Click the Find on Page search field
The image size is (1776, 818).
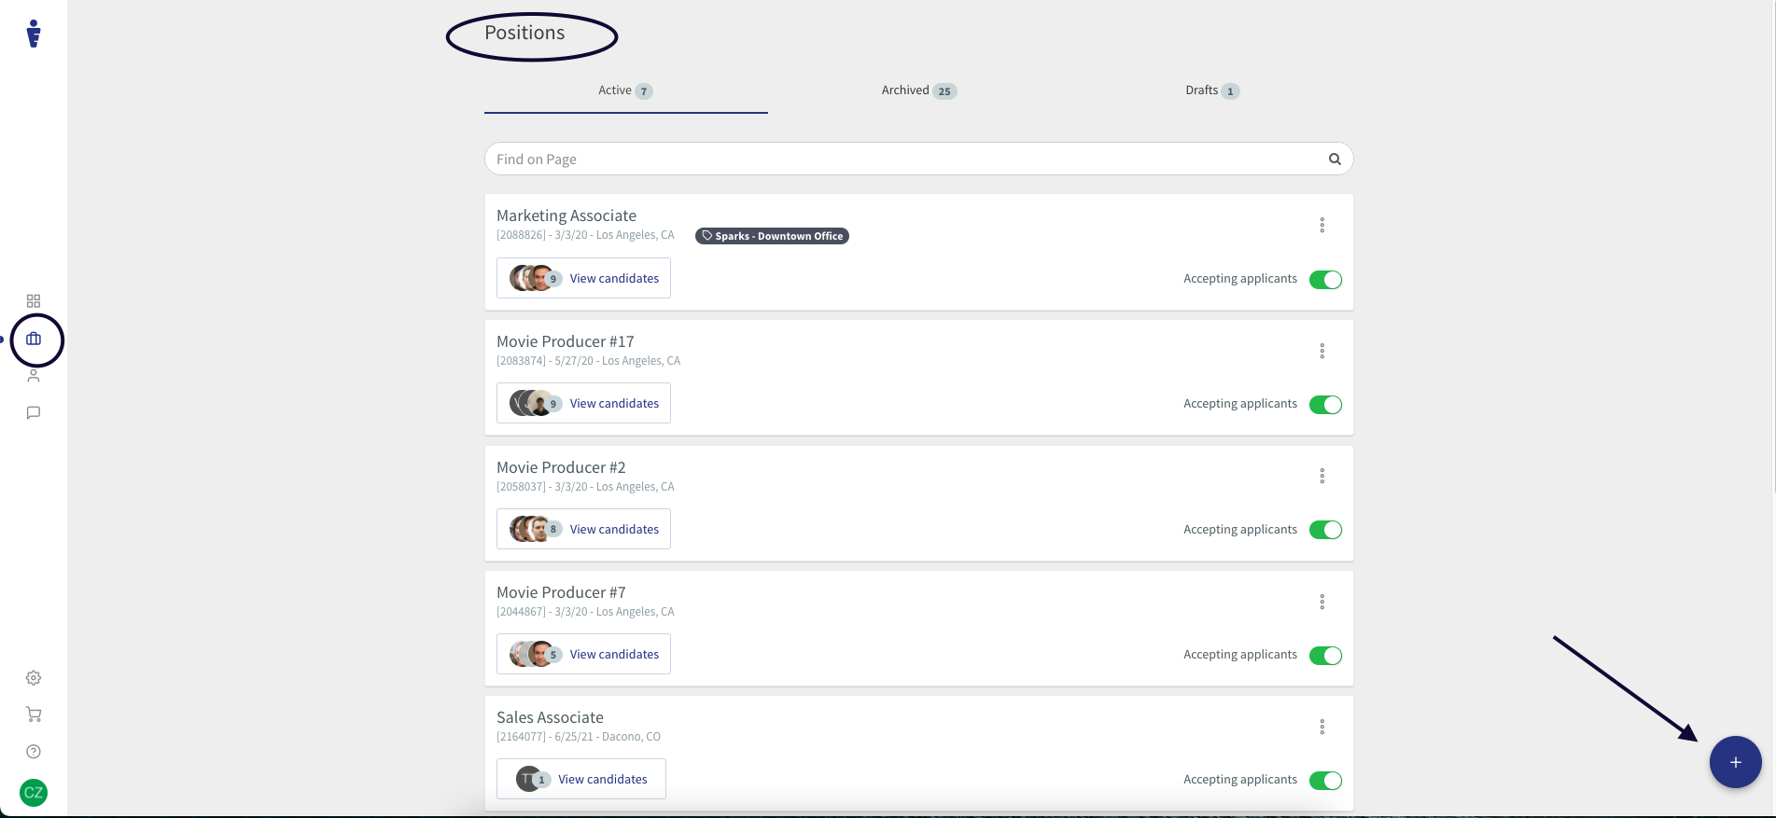tap(905, 159)
